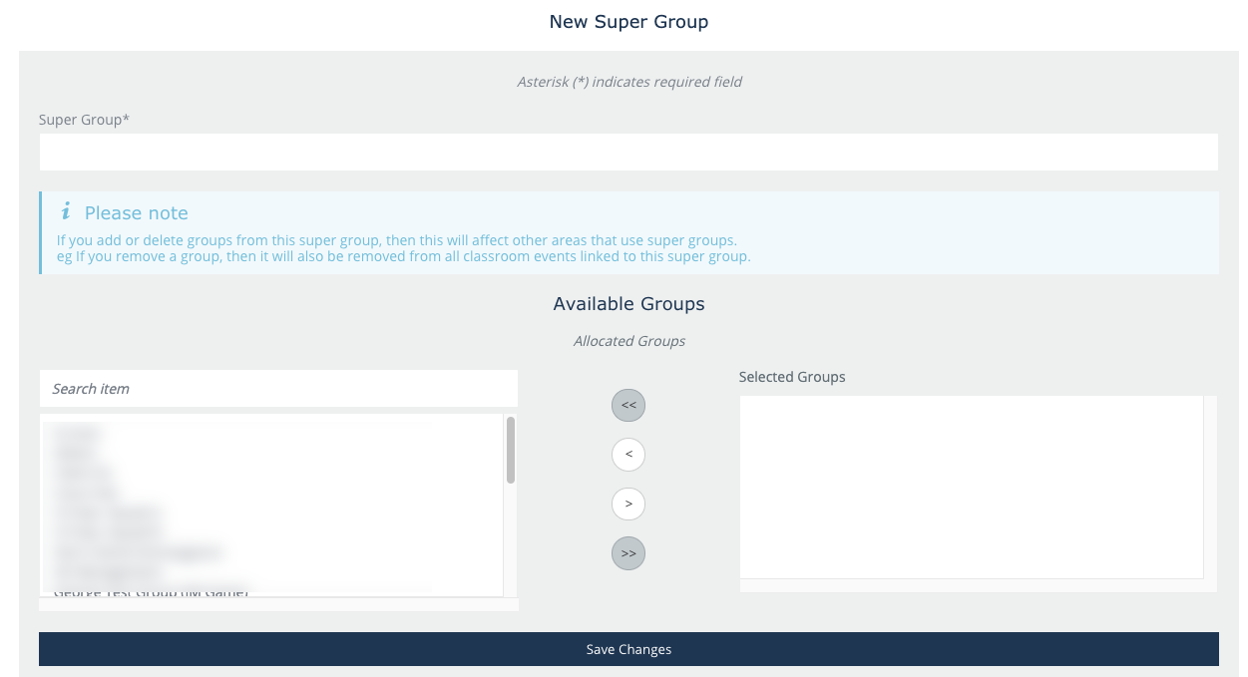Click the Super Group* field label
This screenshot has height=677, width=1248.
pyautogui.click(x=85, y=120)
